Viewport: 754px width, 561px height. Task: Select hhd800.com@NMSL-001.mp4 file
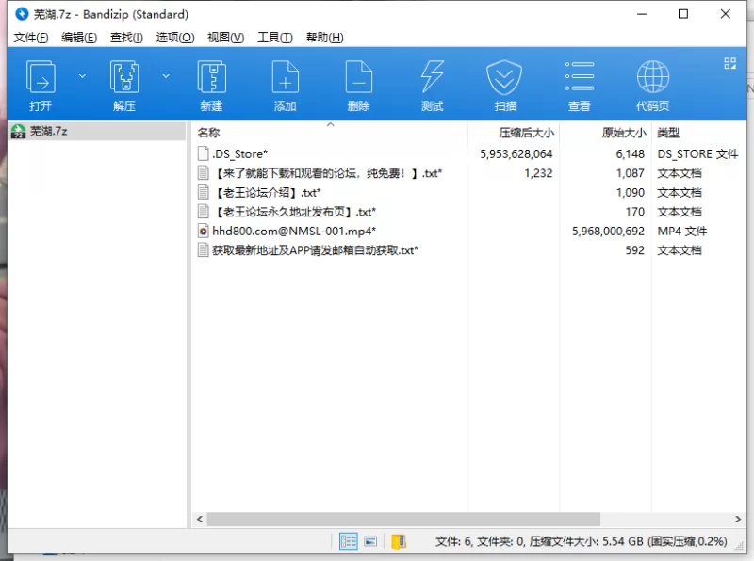[x=468, y=231]
